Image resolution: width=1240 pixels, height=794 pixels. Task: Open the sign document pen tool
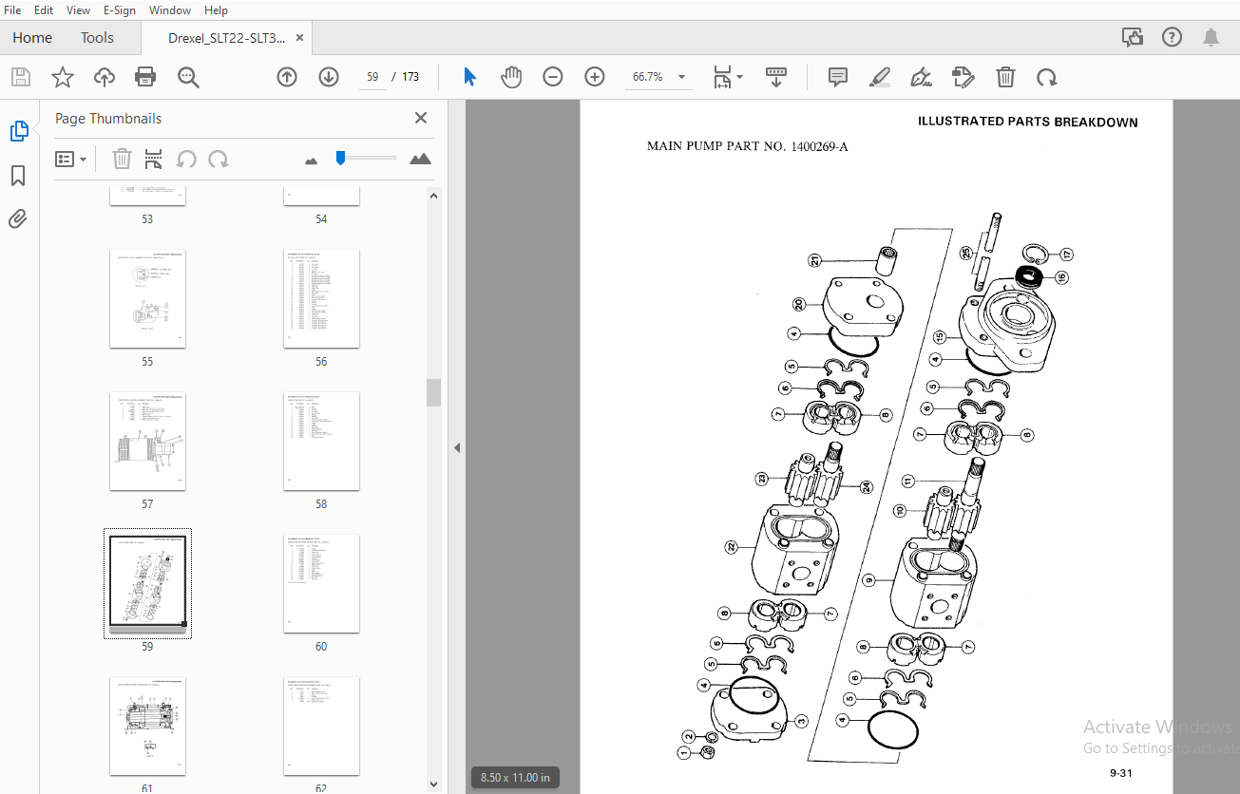[x=921, y=77]
